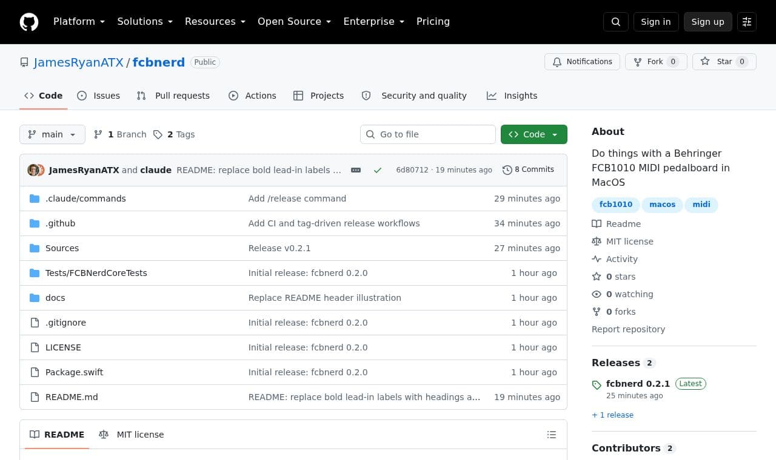Switch to the Pull requests tab
This screenshot has width=776, height=460.
pyautogui.click(x=173, y=96)
